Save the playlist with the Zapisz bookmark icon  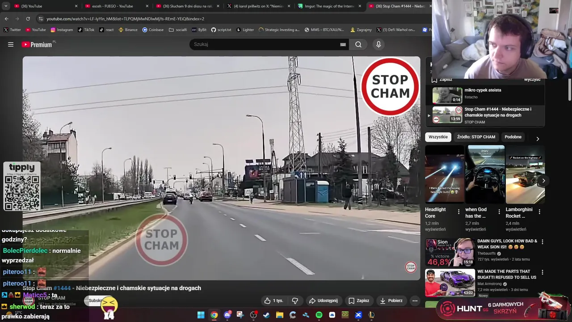click(442, 80)
